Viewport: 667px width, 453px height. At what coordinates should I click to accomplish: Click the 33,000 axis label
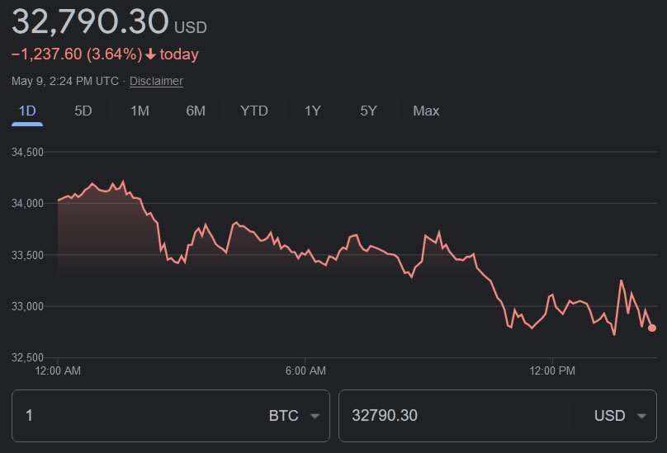click(x=27, y=306)
